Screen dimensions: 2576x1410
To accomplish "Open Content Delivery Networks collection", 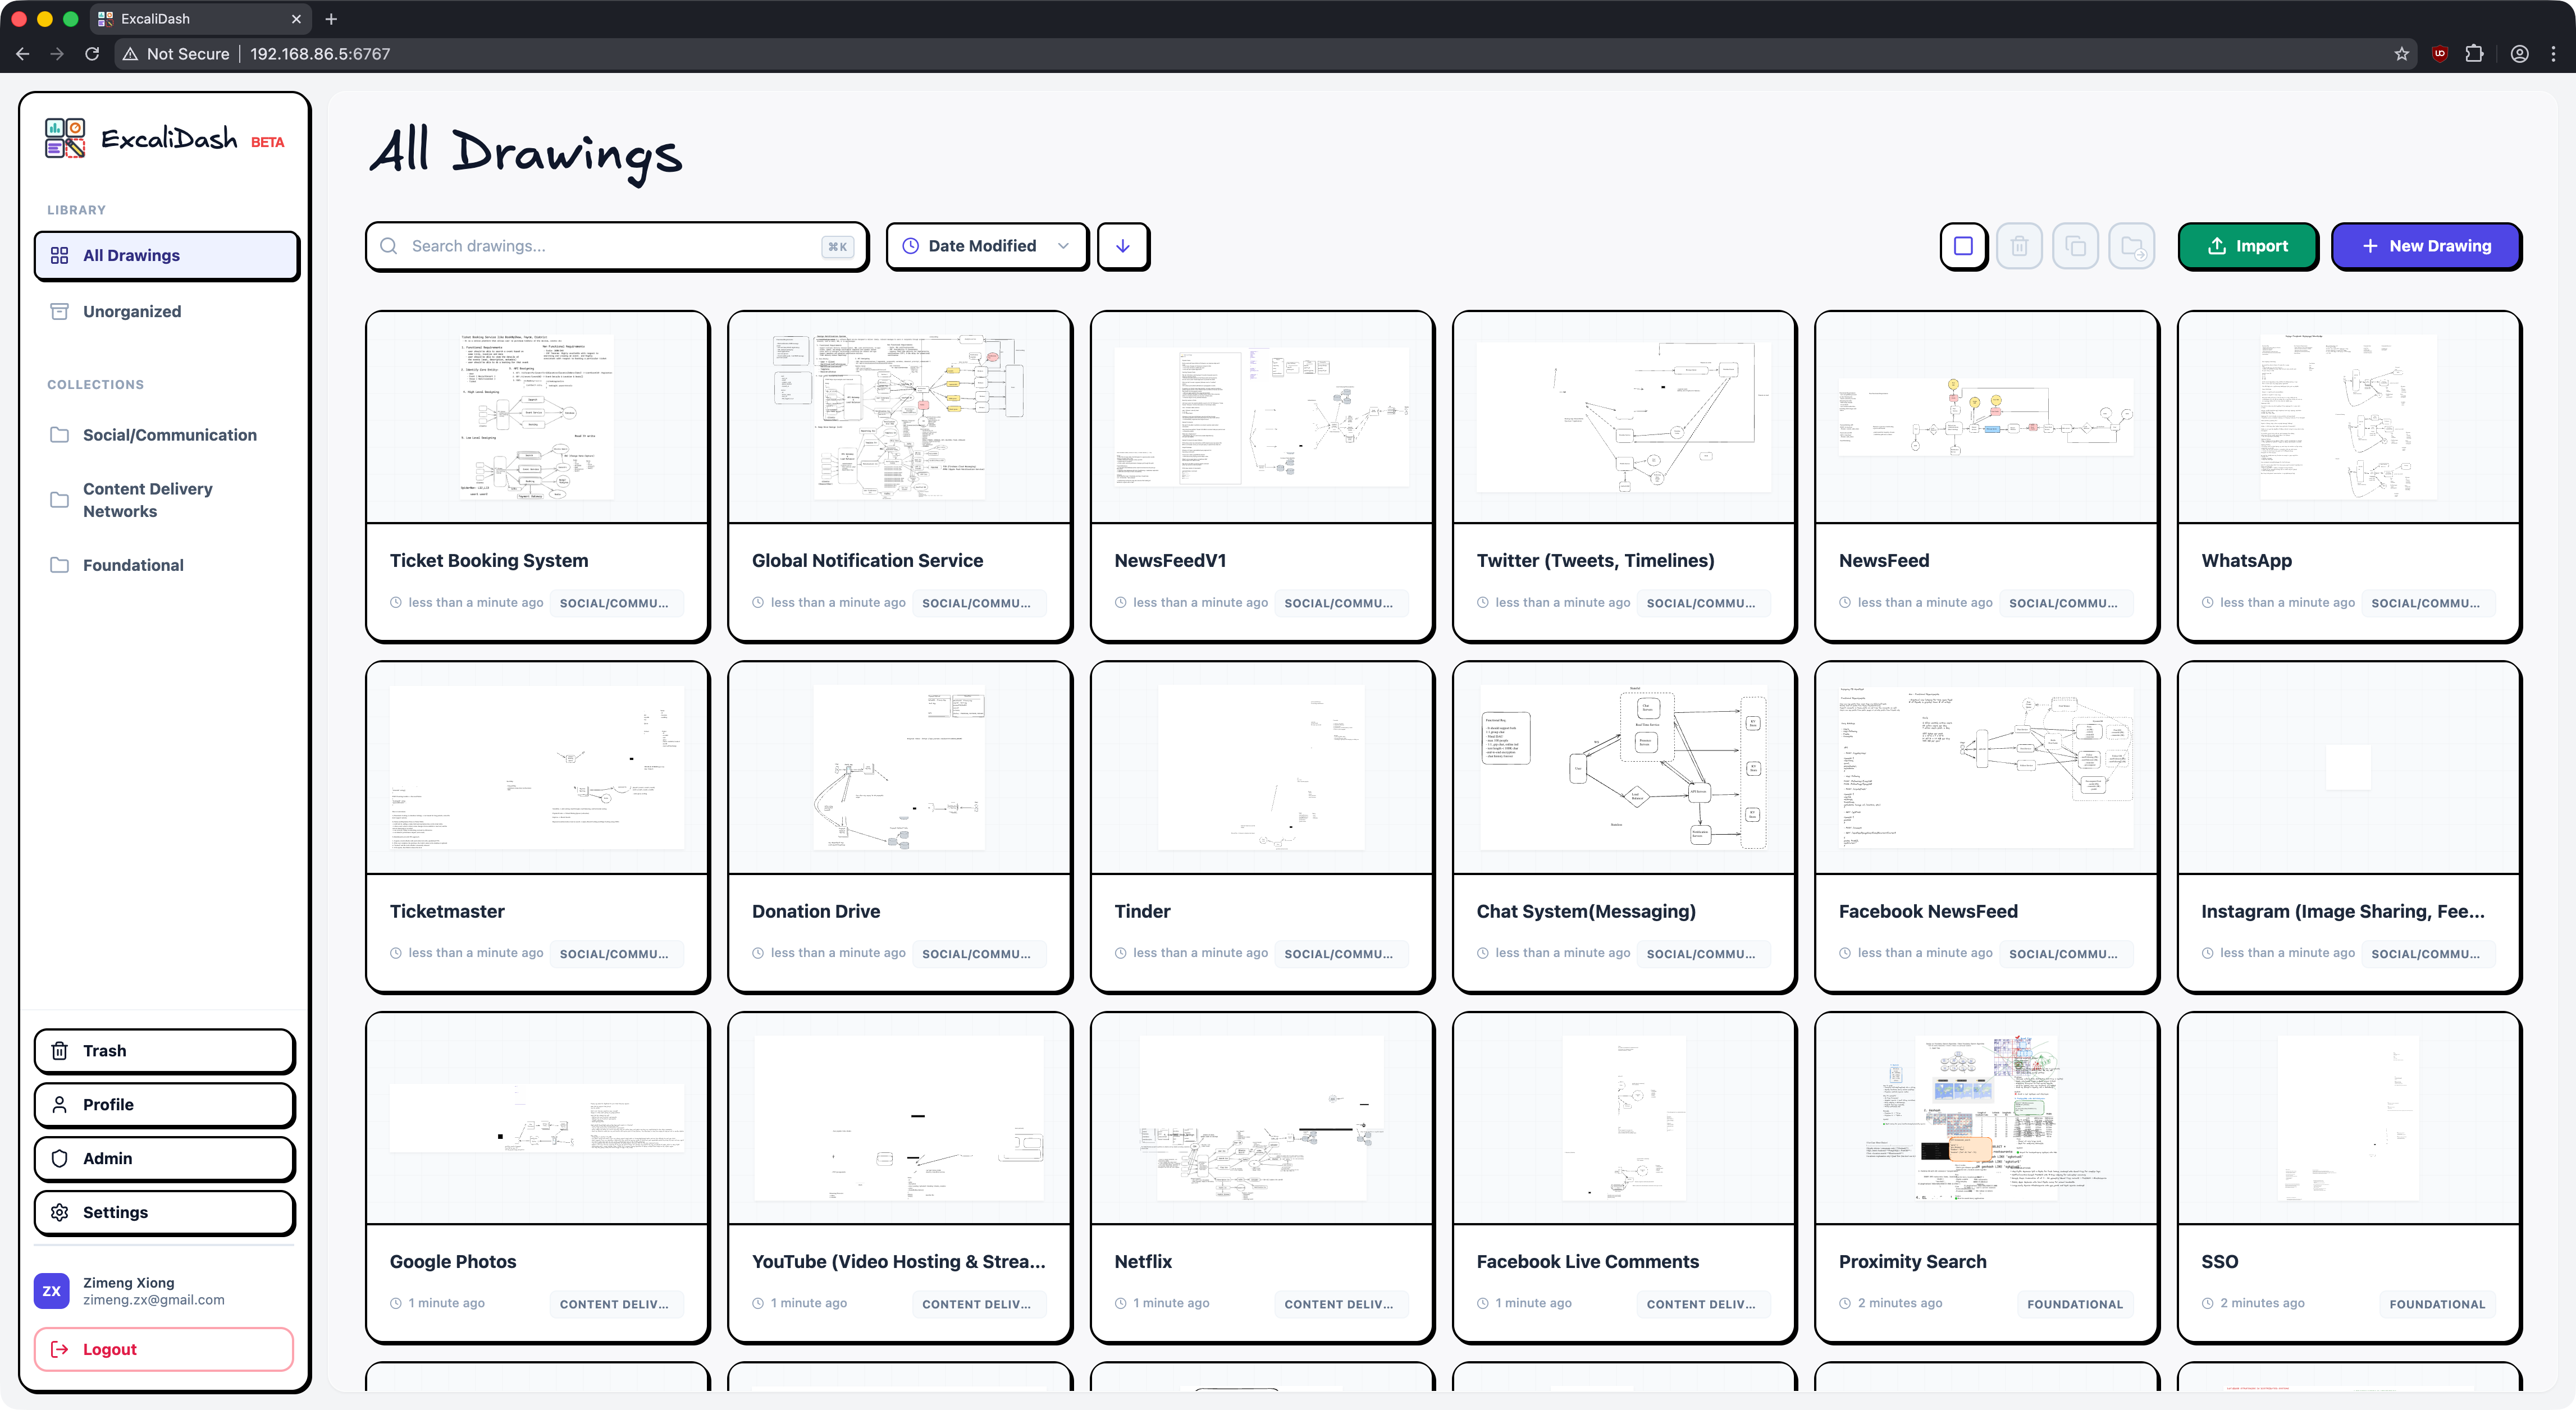I will (x=148, y=500).
